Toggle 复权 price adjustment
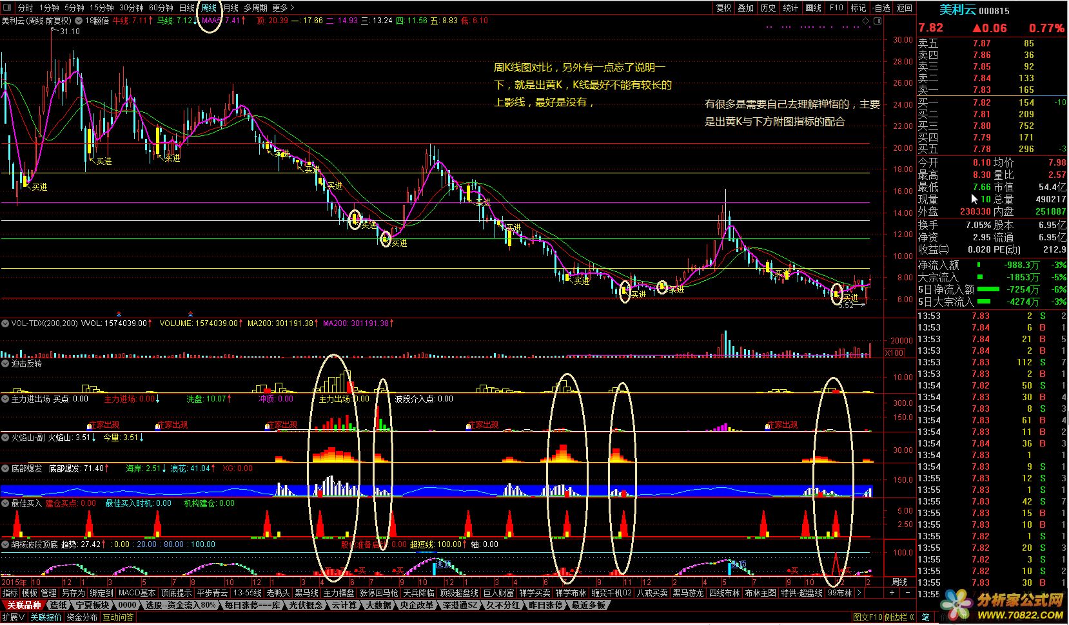This screenshot has height=625, width=1069. coord(724,8)
